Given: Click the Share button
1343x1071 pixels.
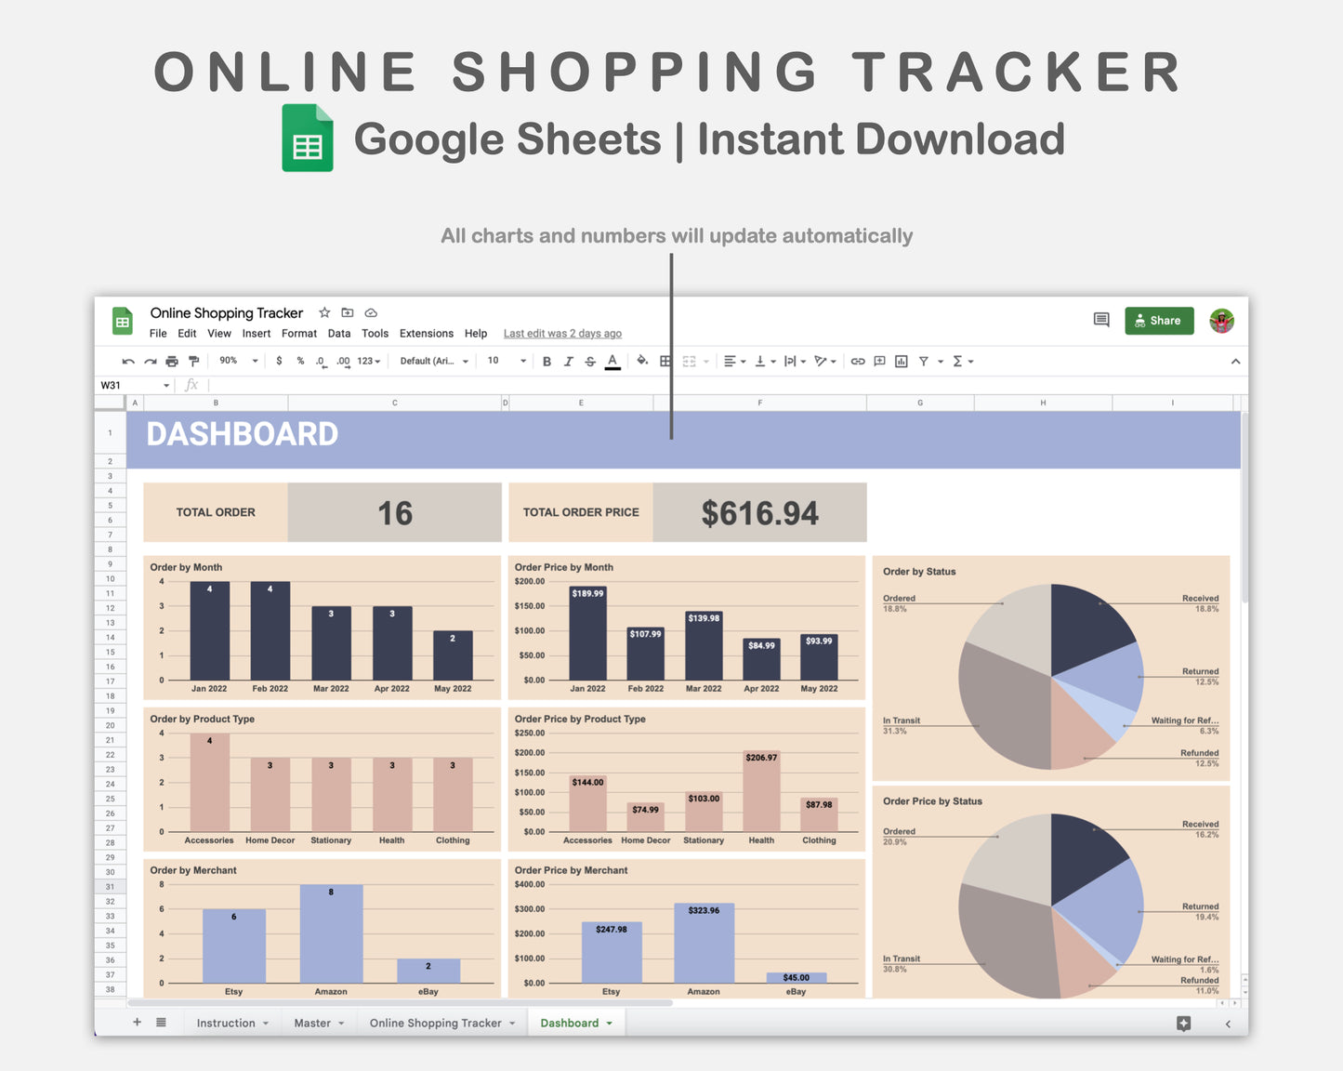Looking at the screenshot, I should 1159,320.
